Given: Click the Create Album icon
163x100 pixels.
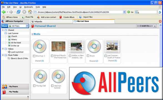Looking at the screenshot, I should (61, 17).
